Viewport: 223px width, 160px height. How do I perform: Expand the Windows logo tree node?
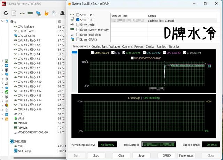pos(2,65)
